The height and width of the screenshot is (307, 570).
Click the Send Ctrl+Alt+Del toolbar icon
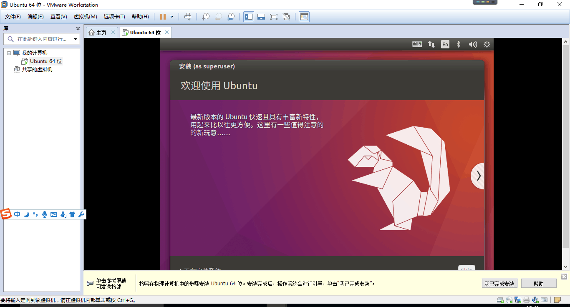[188, 17]
